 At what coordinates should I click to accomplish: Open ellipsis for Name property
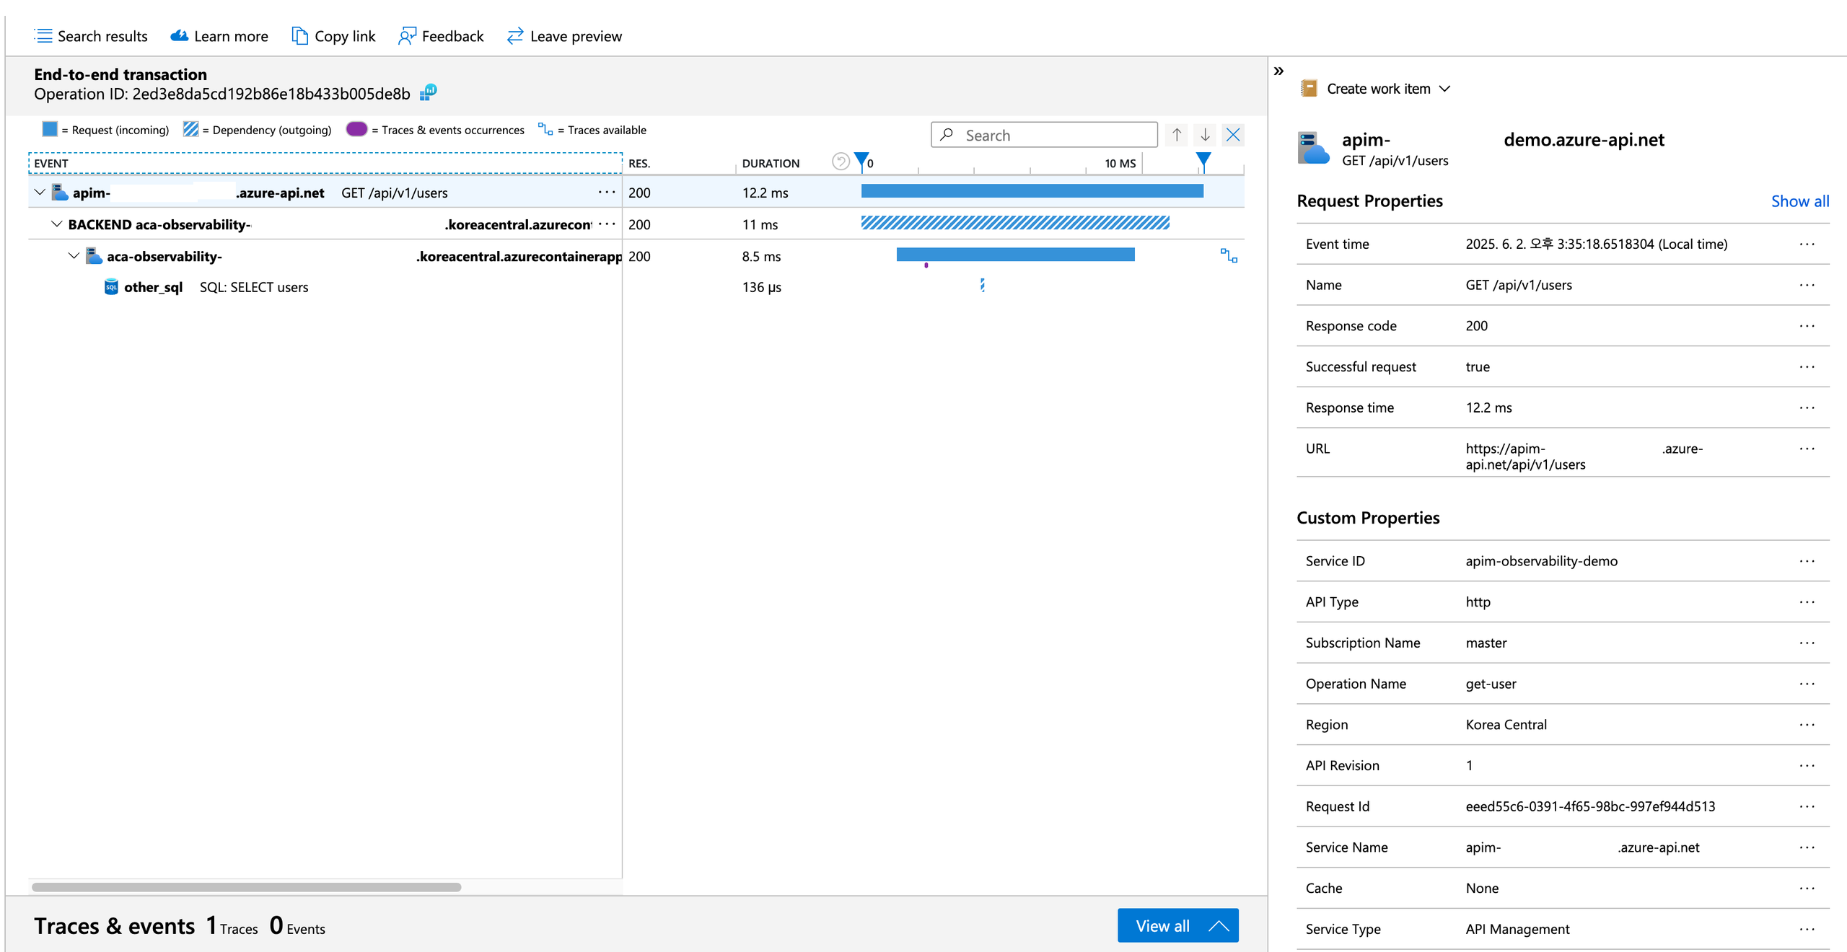(x=1807, y=285)
